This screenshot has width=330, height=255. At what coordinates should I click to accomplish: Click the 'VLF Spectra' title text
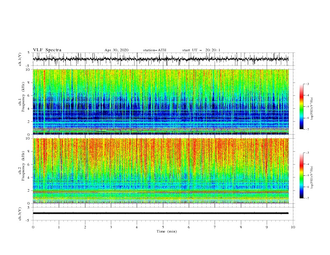[x=47, y=50]
